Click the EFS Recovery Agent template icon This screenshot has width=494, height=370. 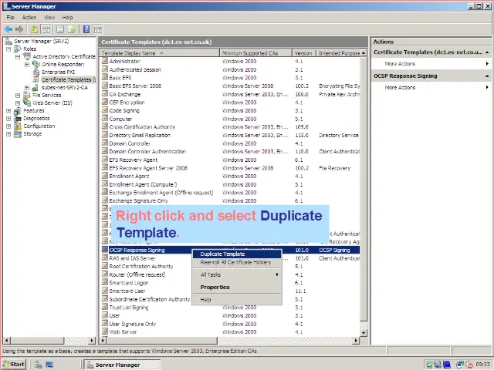click(105, 160)
